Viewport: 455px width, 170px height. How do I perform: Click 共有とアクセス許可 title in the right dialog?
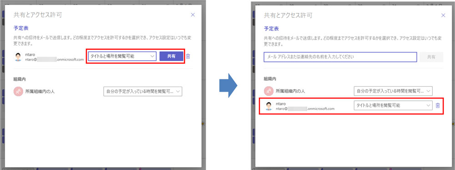point(288,15)
